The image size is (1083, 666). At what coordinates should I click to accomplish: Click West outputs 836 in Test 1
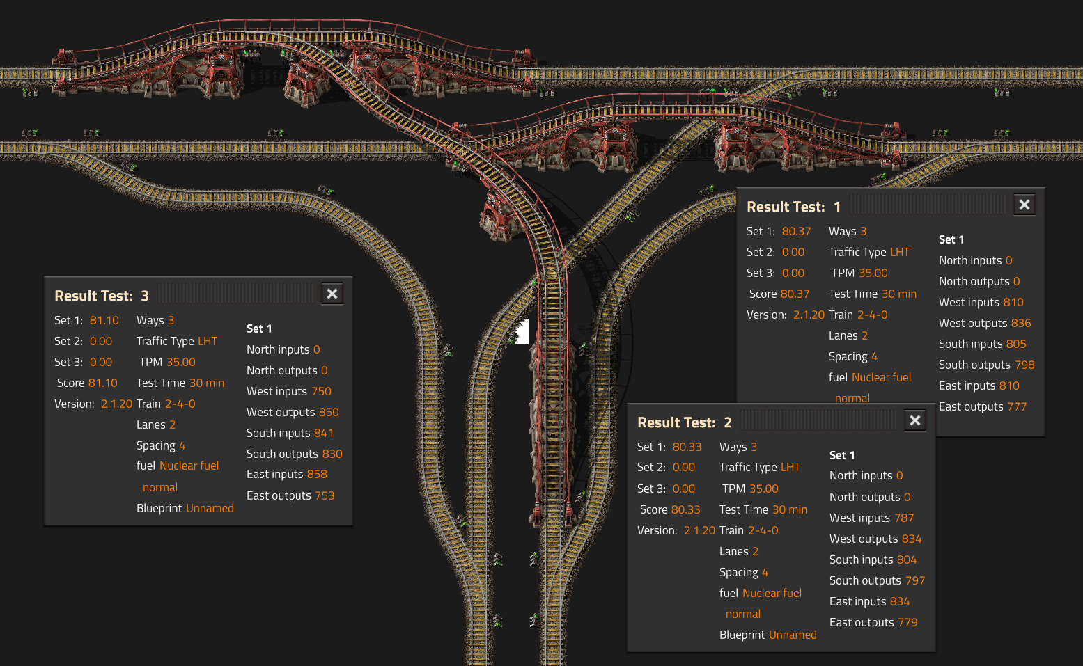tap(985, 323)
